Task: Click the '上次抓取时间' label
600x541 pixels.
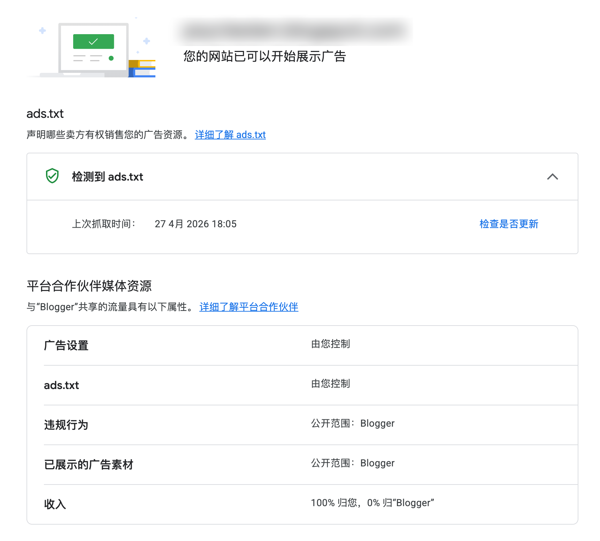Action: click(x=103, y=224)
